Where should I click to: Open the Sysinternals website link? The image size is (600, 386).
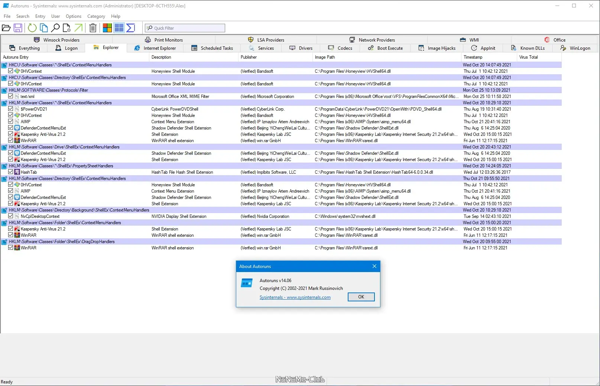[x=295, y=297]
